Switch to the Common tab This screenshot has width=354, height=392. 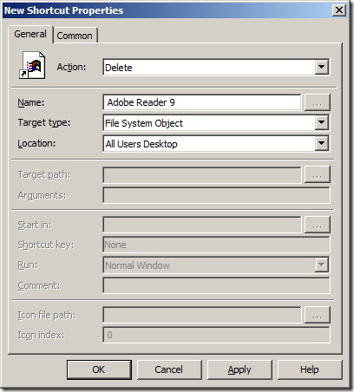pyautogui.click(x=75, y=36)
